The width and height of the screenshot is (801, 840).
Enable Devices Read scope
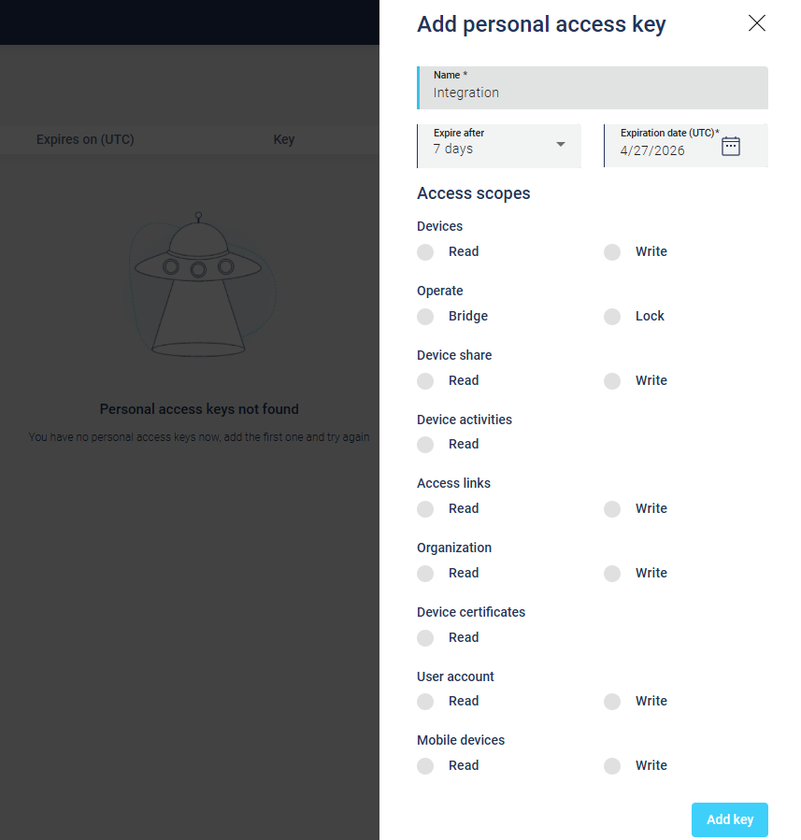(425, 252)
